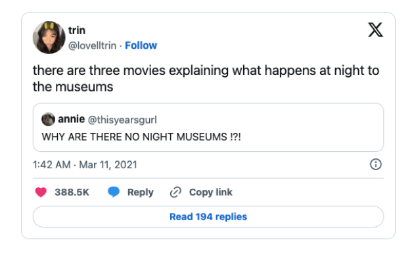Click annie's small avatar in the quoted tweet
The height and width of the screenshot is (263, 414).
coord(48,119)
